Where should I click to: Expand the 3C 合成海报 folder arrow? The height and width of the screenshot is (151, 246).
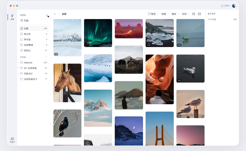pos(18,68)
